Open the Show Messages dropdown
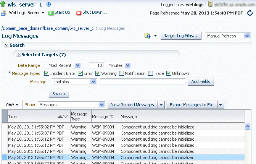256x164 pixels. point(101,105)
